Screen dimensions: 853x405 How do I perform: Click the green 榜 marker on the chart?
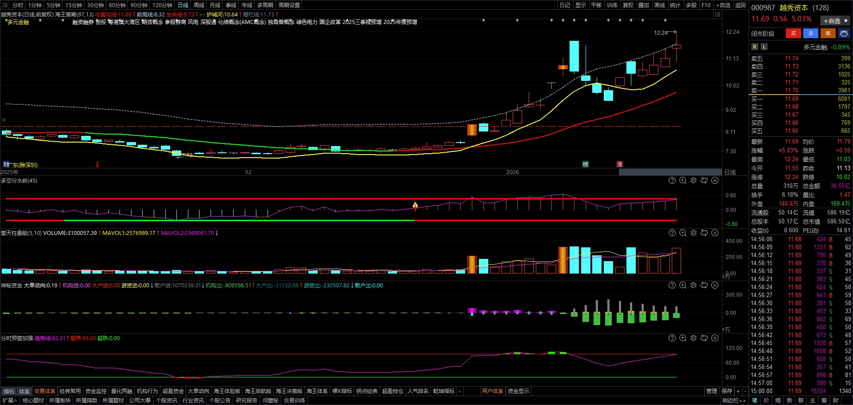(x=586, y=164)
